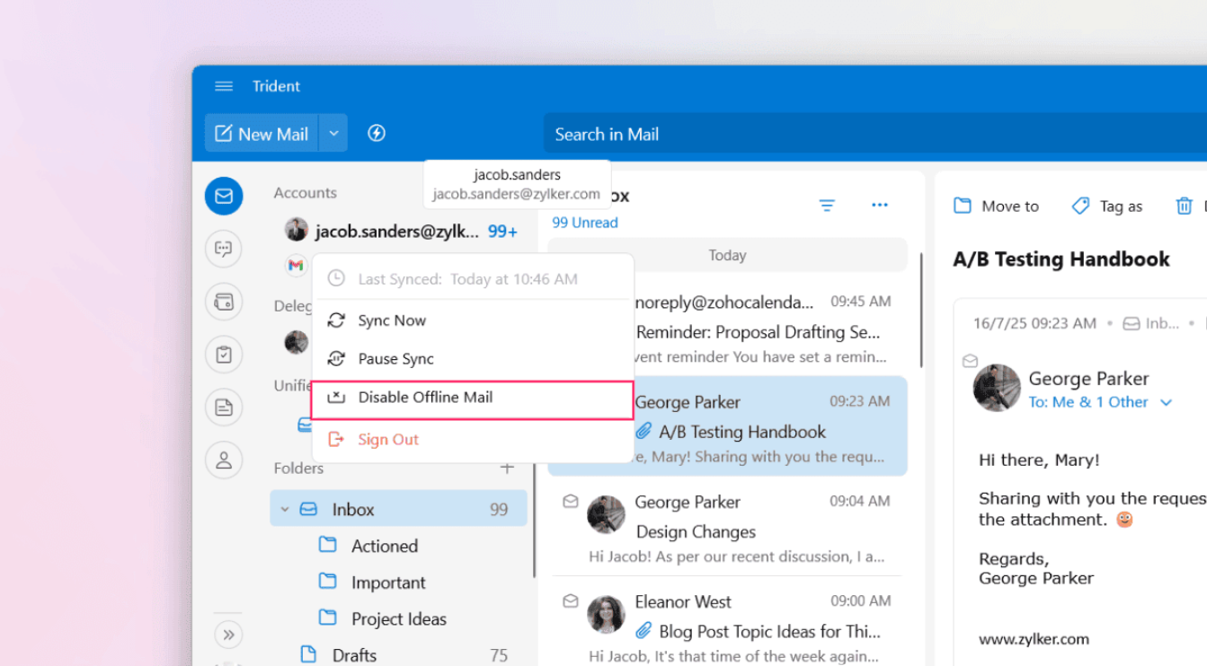
Task: Open the contacts person icon in sidebar
Action: point(224,460)
